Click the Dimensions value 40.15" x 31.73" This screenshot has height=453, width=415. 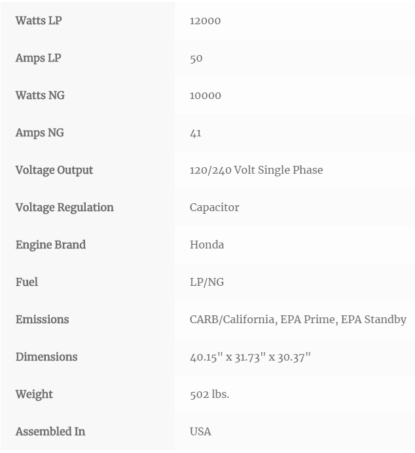(x=225, y=357)
